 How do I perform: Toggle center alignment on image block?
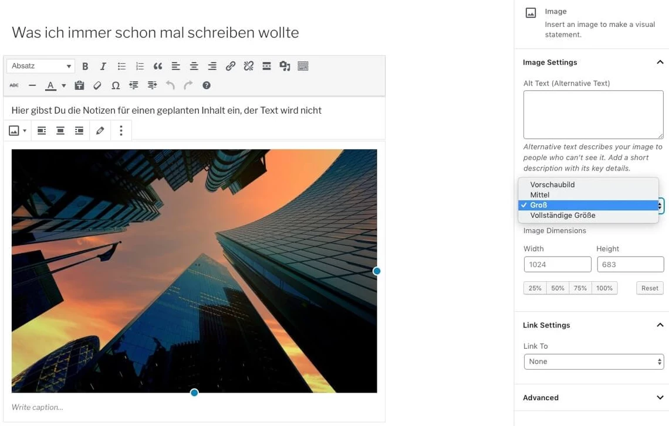60,131
